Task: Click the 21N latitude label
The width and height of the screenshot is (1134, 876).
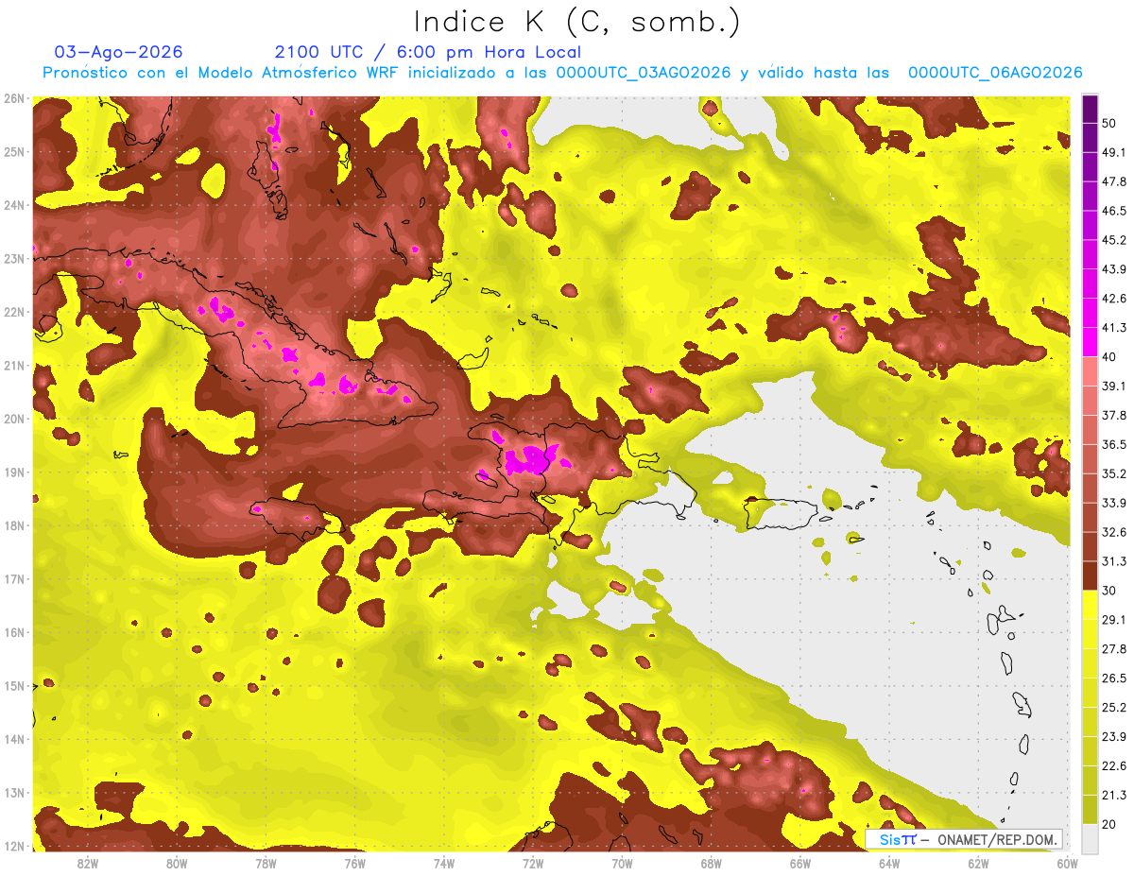Action: [x=14, y=366]
